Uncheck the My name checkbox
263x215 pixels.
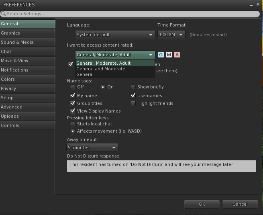tap(73, 96)
